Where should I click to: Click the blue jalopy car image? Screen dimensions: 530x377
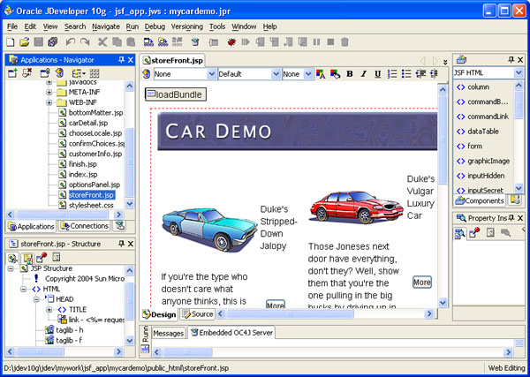tap(209, 230)
